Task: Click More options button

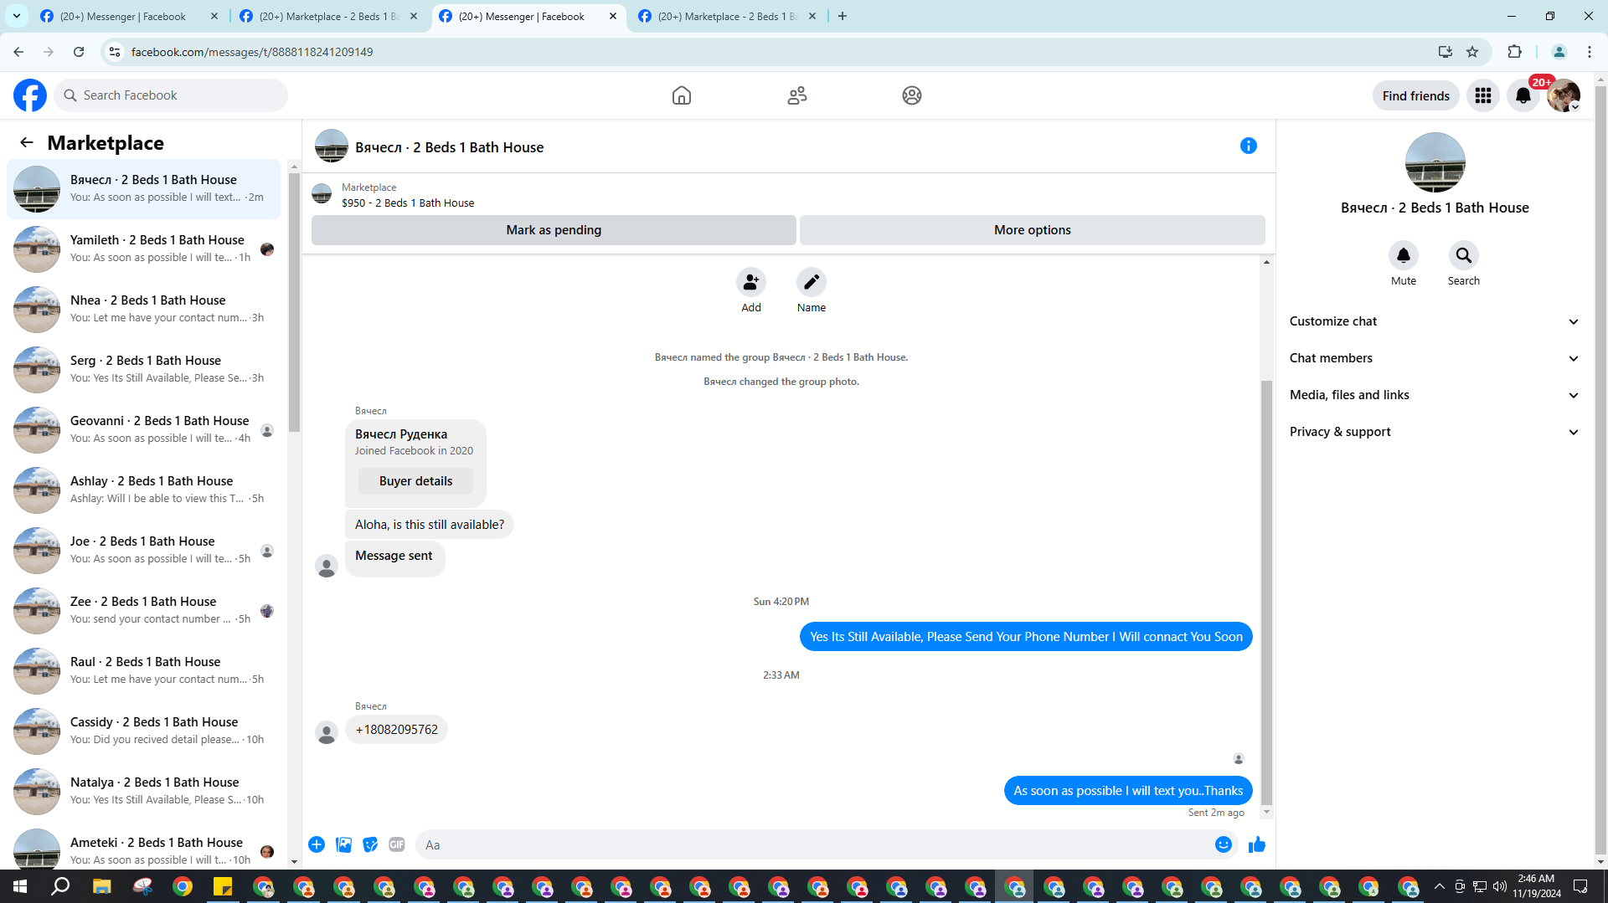Action: tap(1033, 230)
